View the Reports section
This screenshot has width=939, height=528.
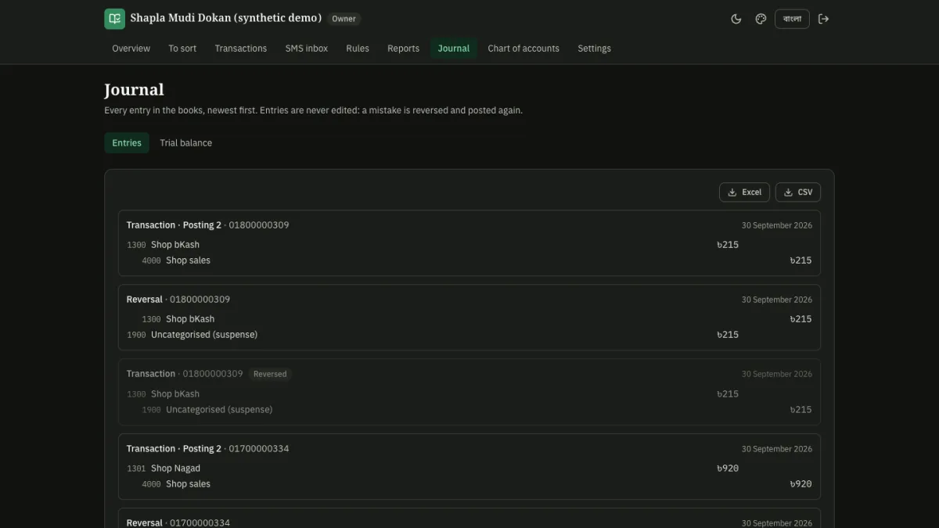coord(403,48)
